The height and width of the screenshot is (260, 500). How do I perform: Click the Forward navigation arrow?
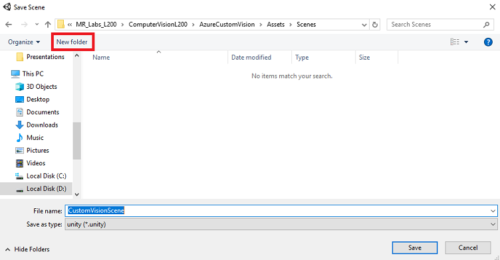[24, 25]
